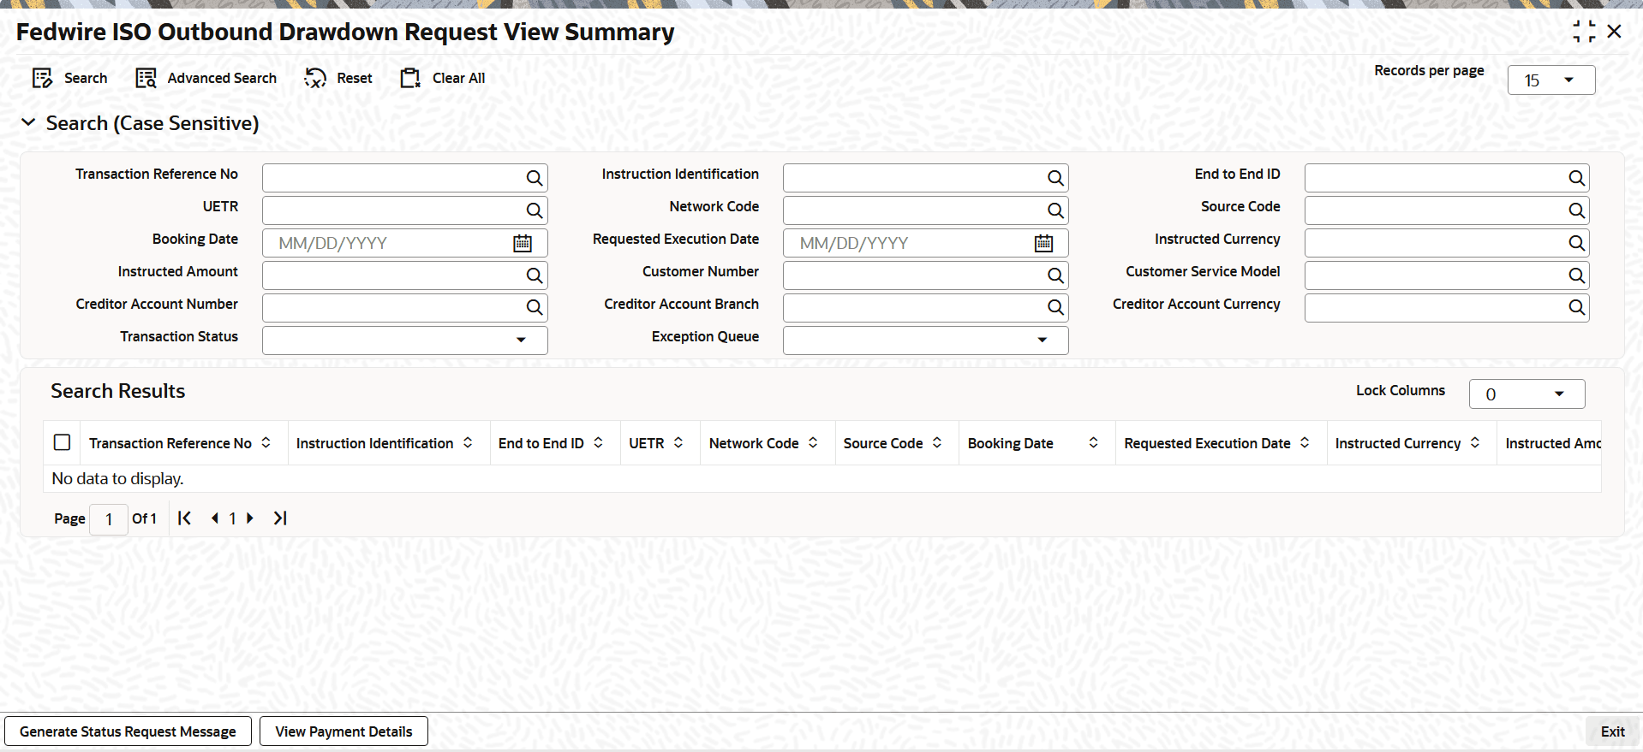Screen dimensions: 1643x752
Task: Expand Transaction Status dropdown
Action: click(x=405, y=340)
